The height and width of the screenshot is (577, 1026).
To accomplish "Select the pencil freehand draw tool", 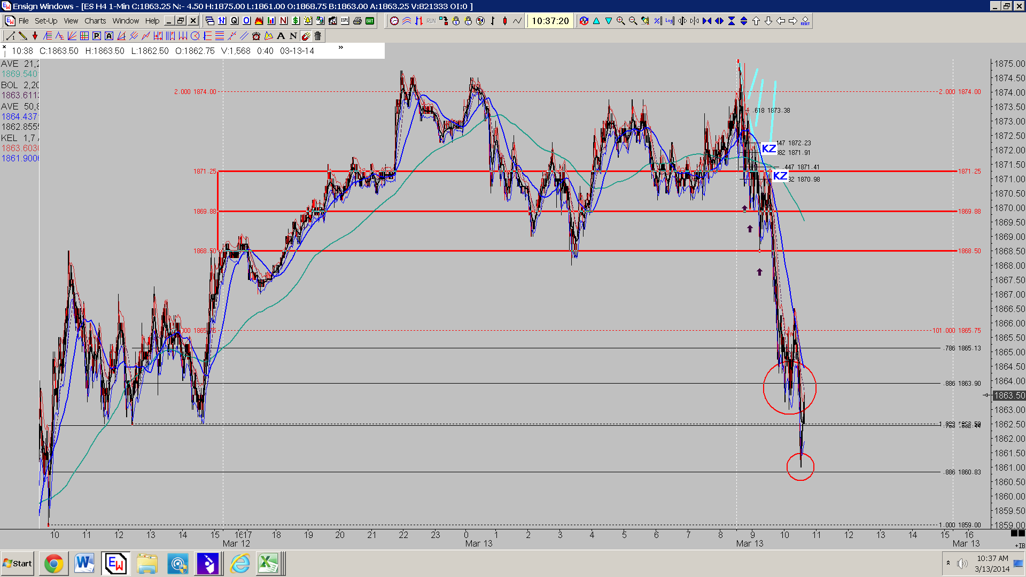I will [23, 36].
